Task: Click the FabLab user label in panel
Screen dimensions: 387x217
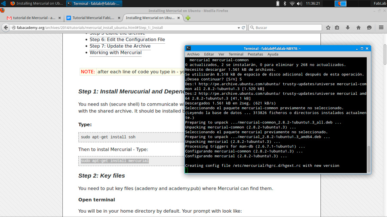Action: [x=380, y=3]
